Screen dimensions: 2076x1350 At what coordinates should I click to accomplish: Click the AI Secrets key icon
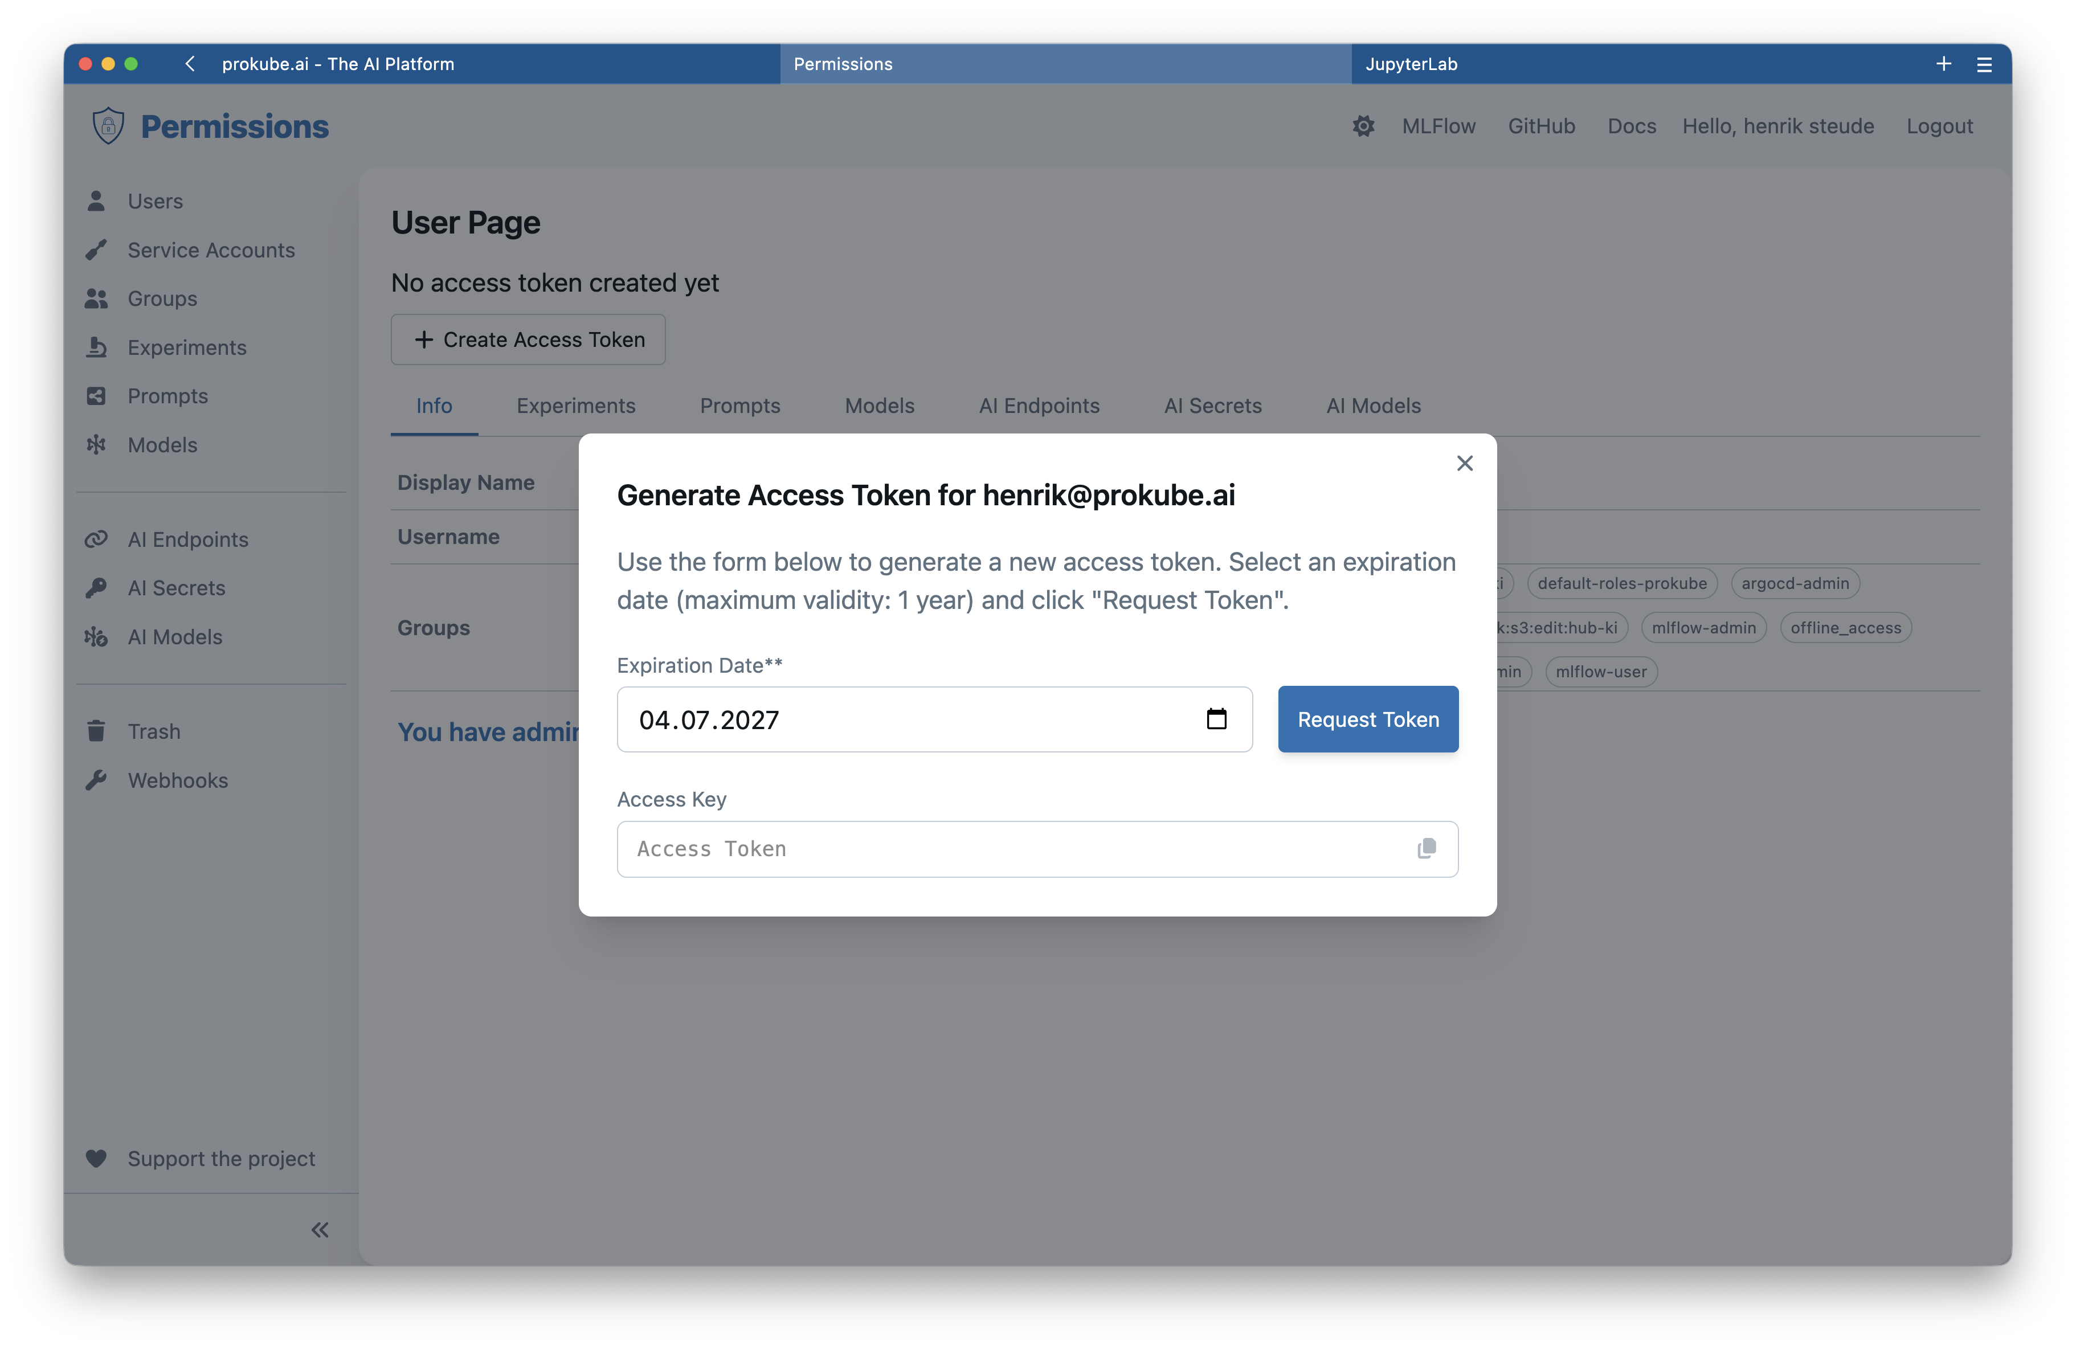click(x=96, y=588)
